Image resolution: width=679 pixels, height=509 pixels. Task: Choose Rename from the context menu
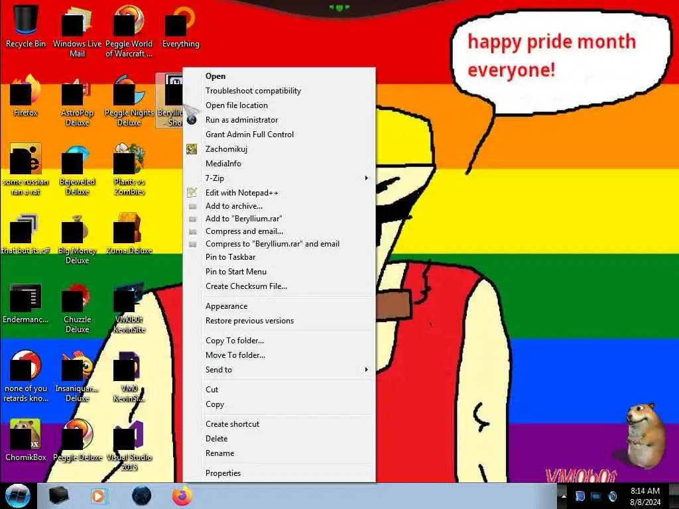(x=279, y=453)
